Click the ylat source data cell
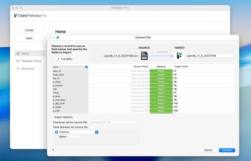Viewport: 251px width, 161px height. tap(70, 89)
